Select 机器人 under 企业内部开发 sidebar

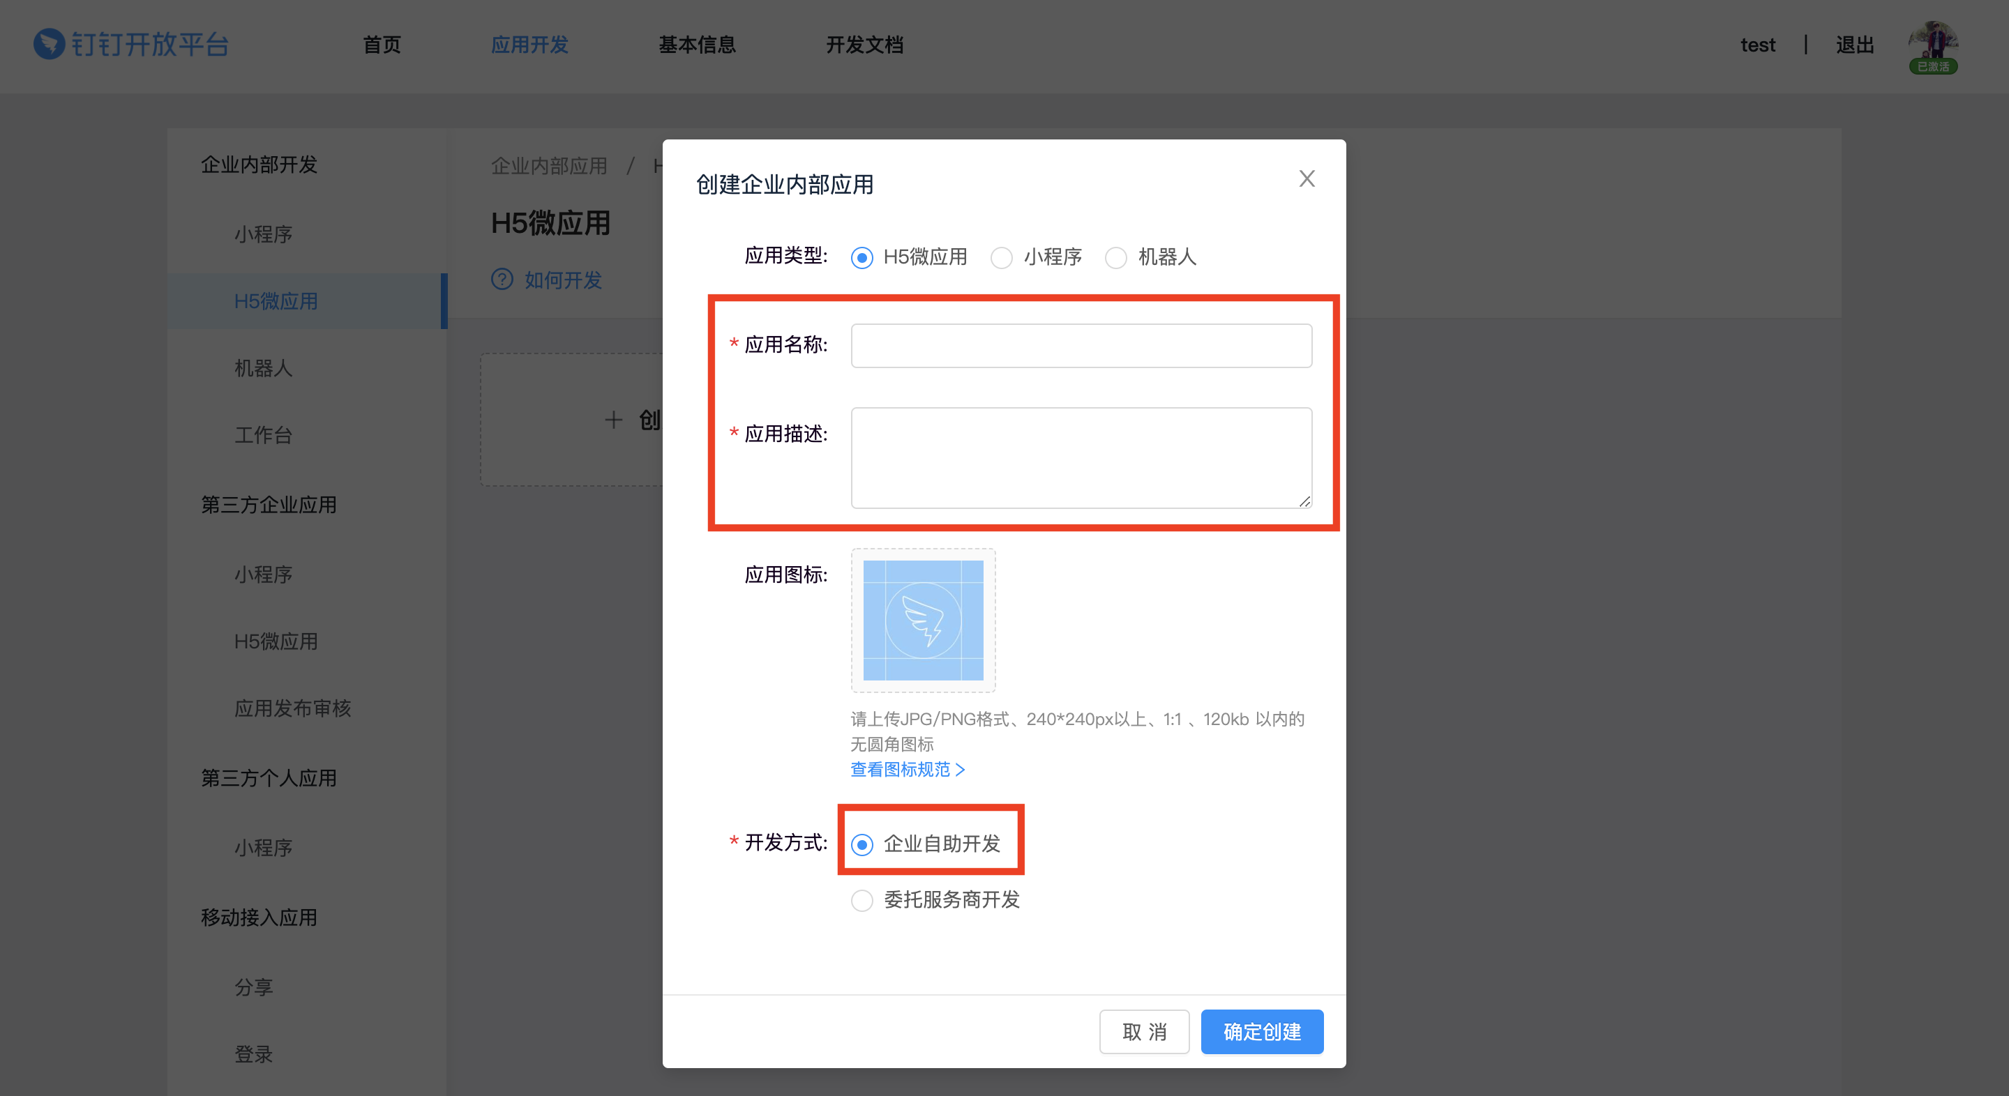point(264,368)
